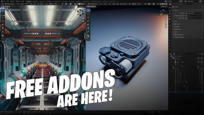Open the File menu
The height and width of the screenshot is (115, 204).
4,1
